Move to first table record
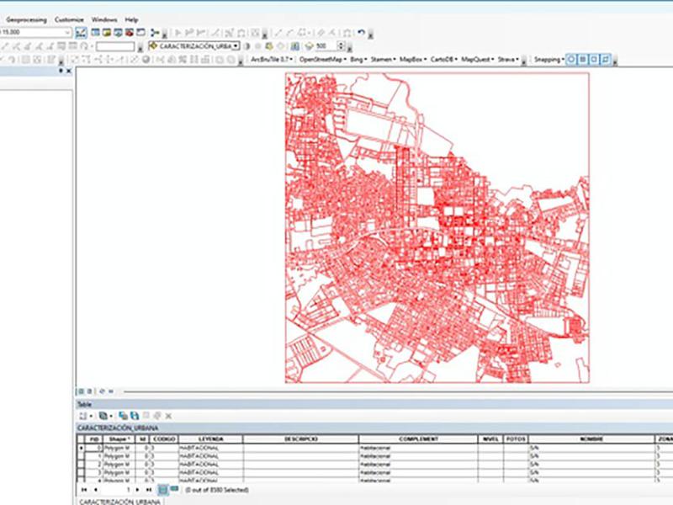 pyautogui.click(x=82, y=489)
